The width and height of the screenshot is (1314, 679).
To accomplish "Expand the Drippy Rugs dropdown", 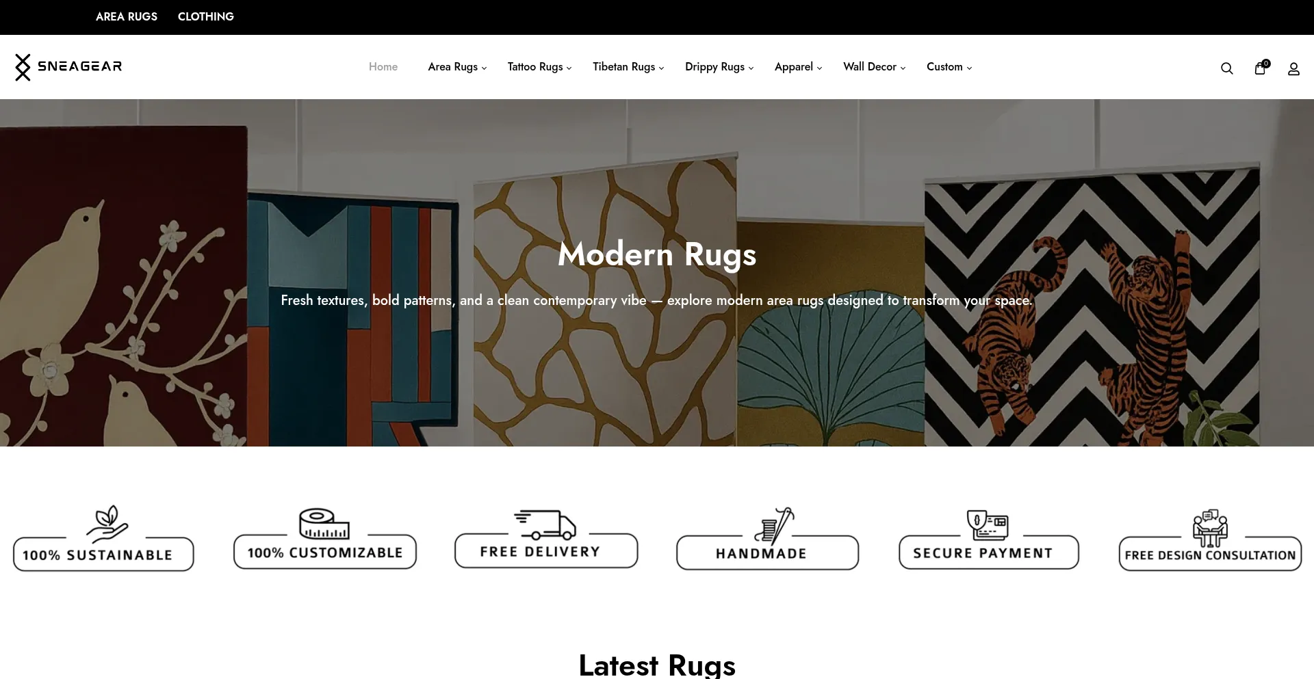I will (x=719, y=67).
